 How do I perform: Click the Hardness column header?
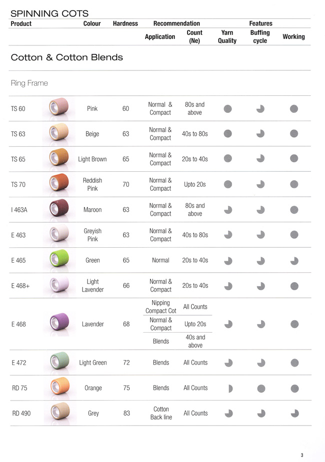[x=125, y=23]
